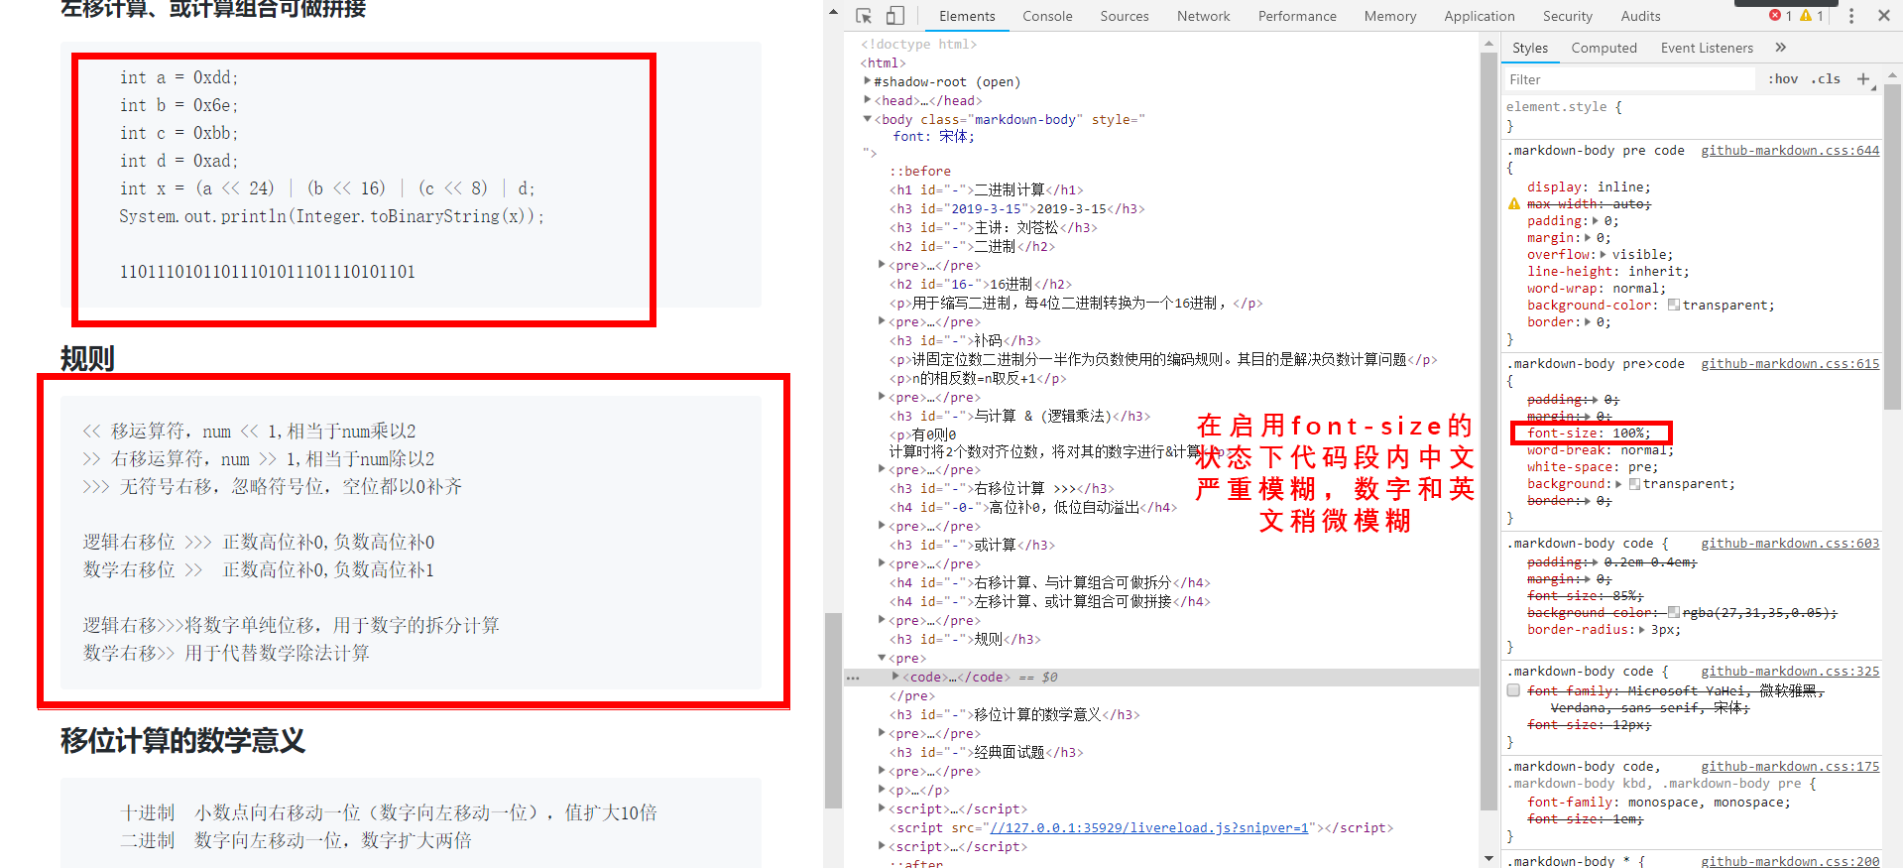Select the h3 经典面试题 node
Viewport: 1903px width, 868px height.
(986, 753)
